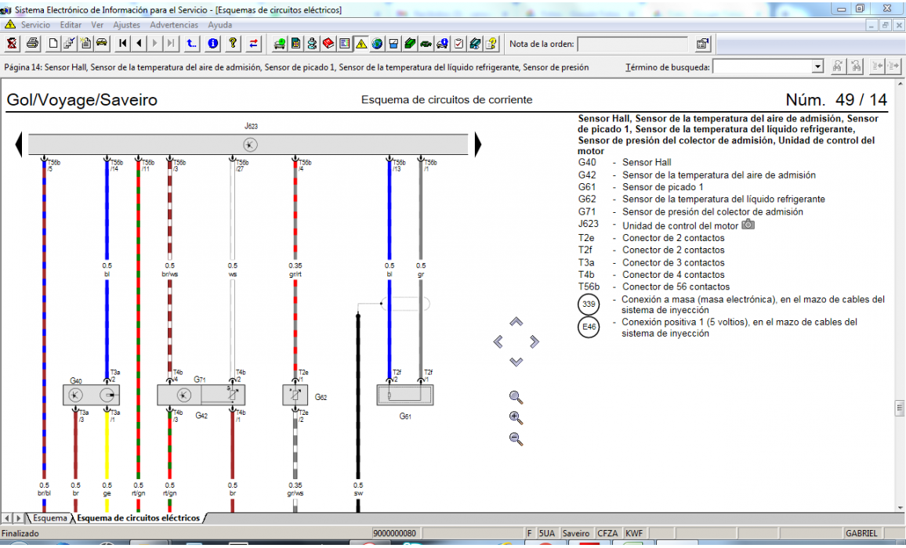Screen dimensions: 906x548
Task: Click the globe icon in the toolbar
Action: 377,44
